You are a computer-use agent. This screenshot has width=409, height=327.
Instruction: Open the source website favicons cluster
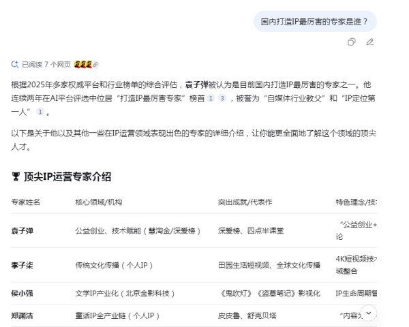tap(86, 64)
